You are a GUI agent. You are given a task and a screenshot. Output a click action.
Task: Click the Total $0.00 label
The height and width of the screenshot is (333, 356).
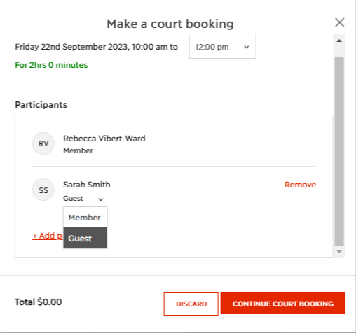click(x=39, y=302)
